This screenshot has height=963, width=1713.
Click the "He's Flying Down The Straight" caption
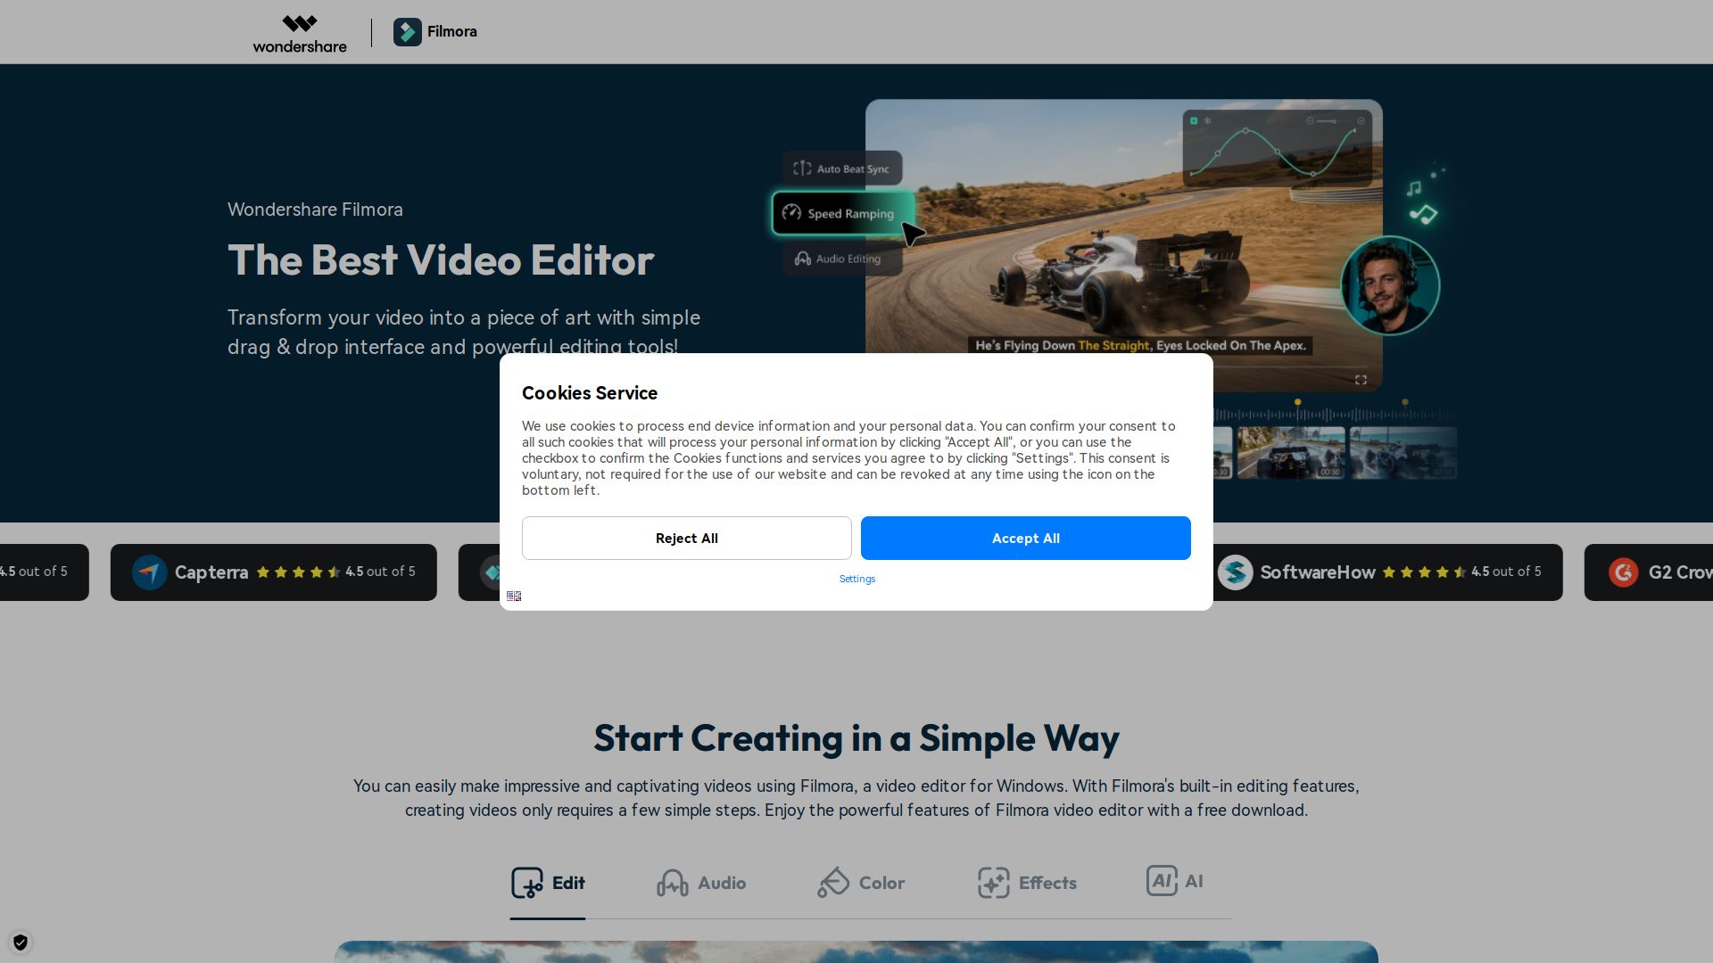click(1140, 346)
